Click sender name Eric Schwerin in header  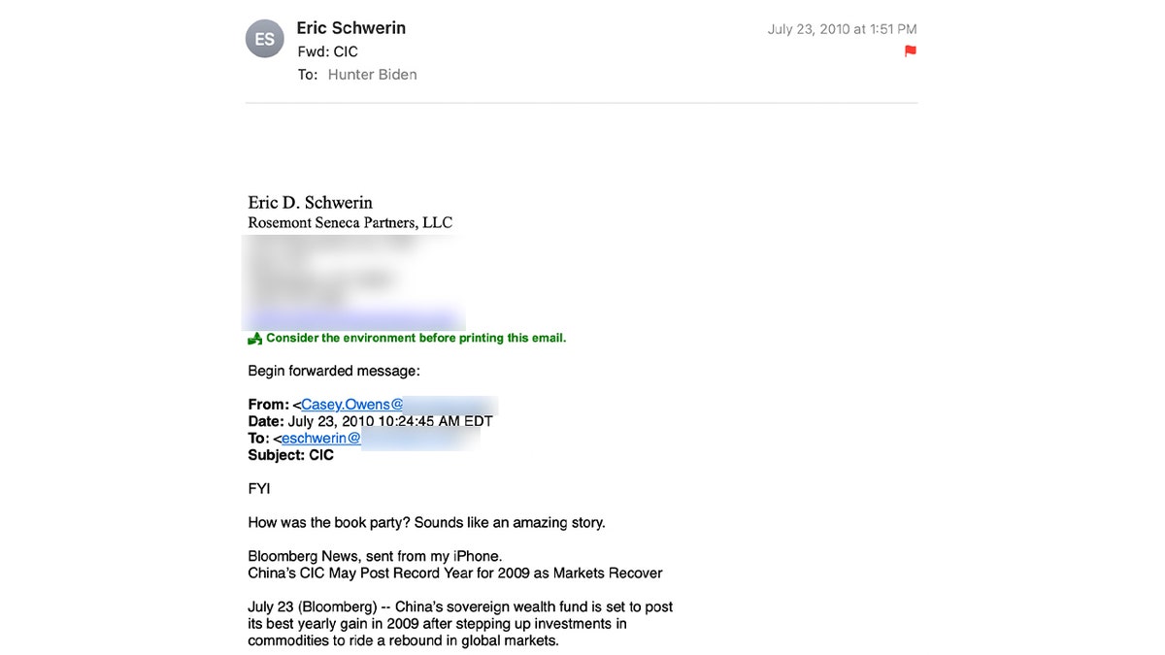point(351,28)
